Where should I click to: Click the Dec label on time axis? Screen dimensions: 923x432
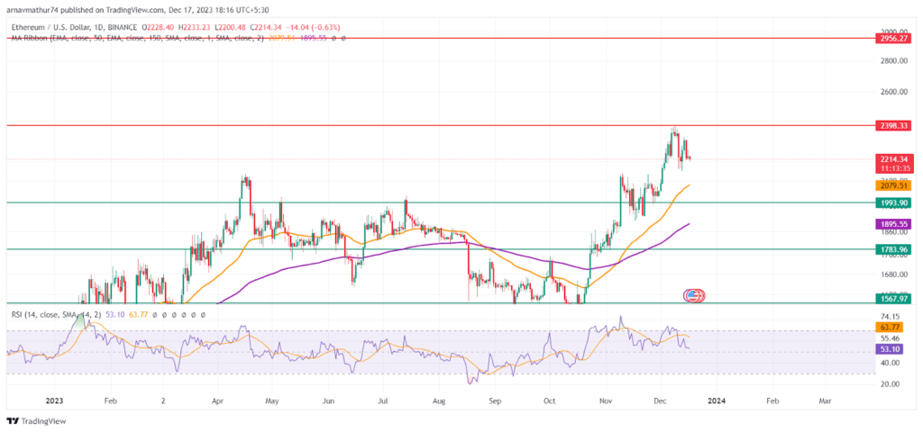click(x=661, y=400)
